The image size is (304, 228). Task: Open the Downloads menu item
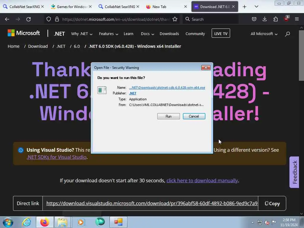click(x=169, y=34)
